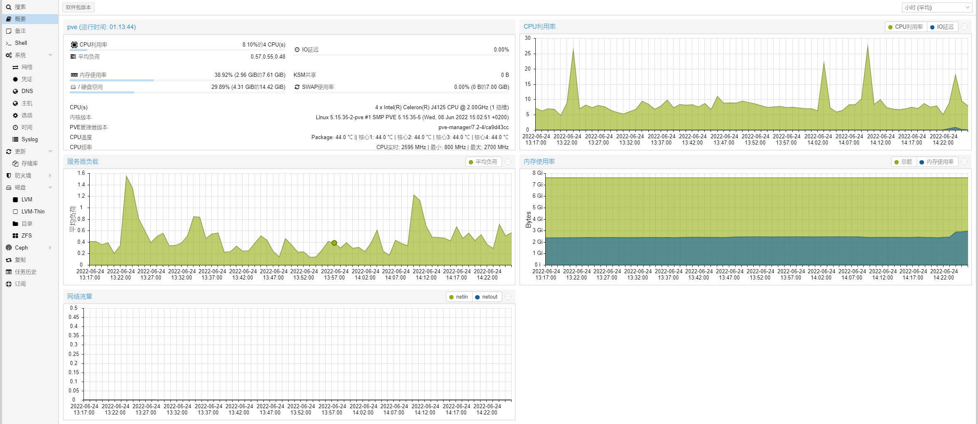Open the 备注 notes icon
Image resolution: width=978 pixels, height=424 pixels.
click(9, 31)
